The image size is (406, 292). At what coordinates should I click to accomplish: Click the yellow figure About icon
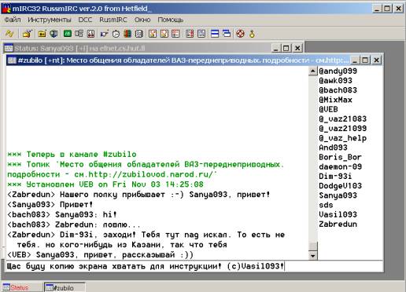pos(252,34)
